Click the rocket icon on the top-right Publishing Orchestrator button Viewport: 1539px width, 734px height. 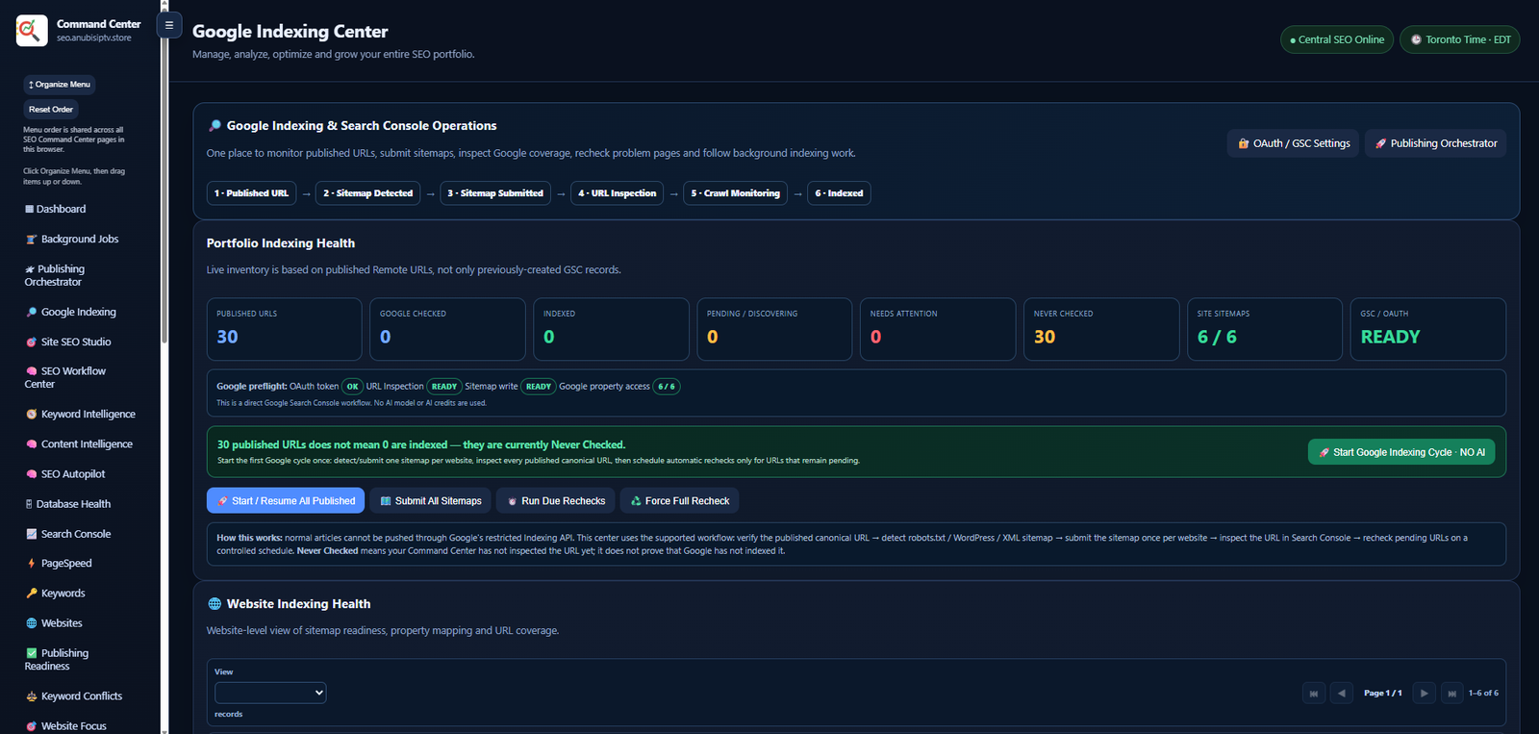coord(1380,143)
